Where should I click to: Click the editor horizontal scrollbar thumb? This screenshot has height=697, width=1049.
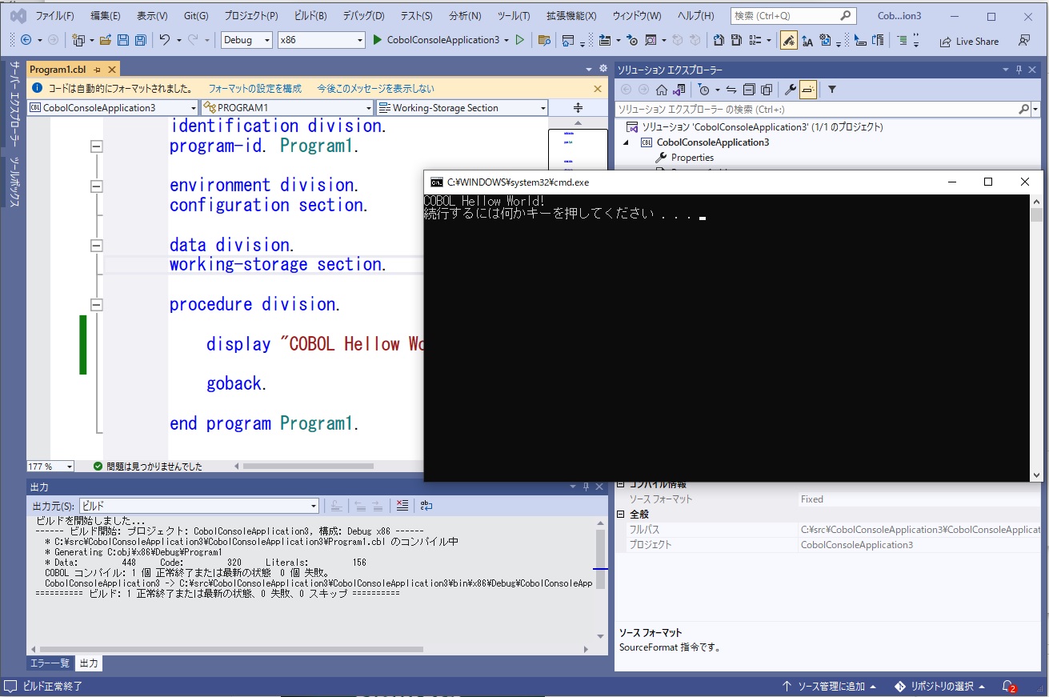pyautogui.click(x=308, y=467)
